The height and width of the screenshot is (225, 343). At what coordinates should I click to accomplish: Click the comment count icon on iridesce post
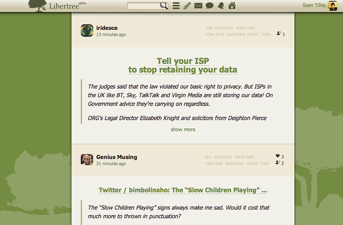click(279, 33)
